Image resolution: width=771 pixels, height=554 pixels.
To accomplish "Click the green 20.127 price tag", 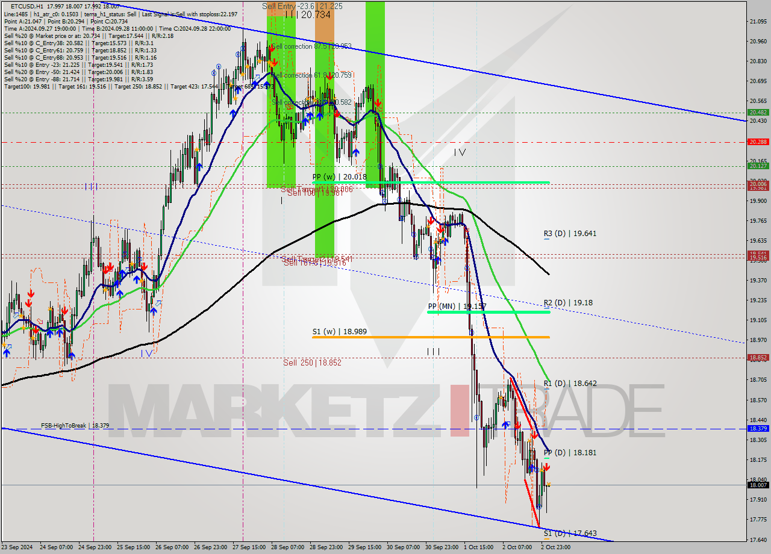I will click(x=758, y=166).
